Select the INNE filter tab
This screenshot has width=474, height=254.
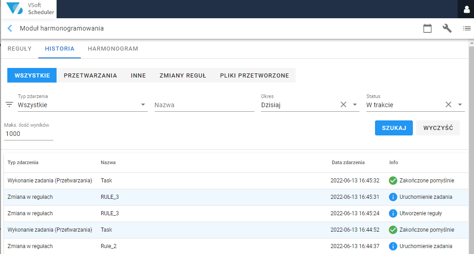[x=138, y=76]
